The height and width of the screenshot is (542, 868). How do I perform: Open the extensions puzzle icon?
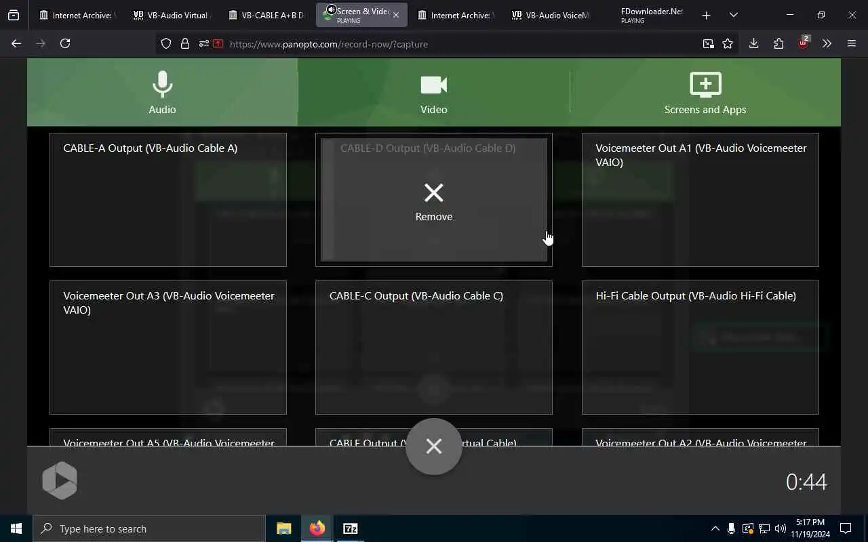pyautogui.click(x=778, y=43)
